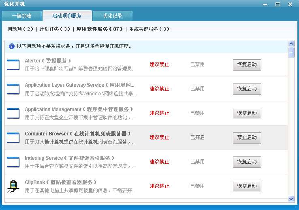Viewport: 299px width, 210px height.
Task: Click the ClipBook clipboard icon
Action: pos(13,186)
